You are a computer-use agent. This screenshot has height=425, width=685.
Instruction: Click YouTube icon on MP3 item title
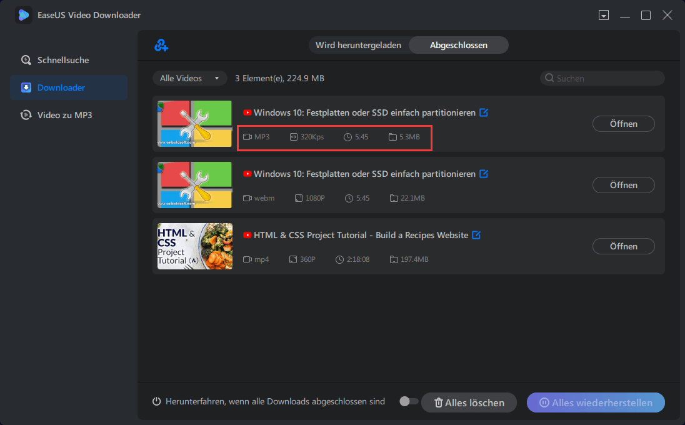coord(247,112)
